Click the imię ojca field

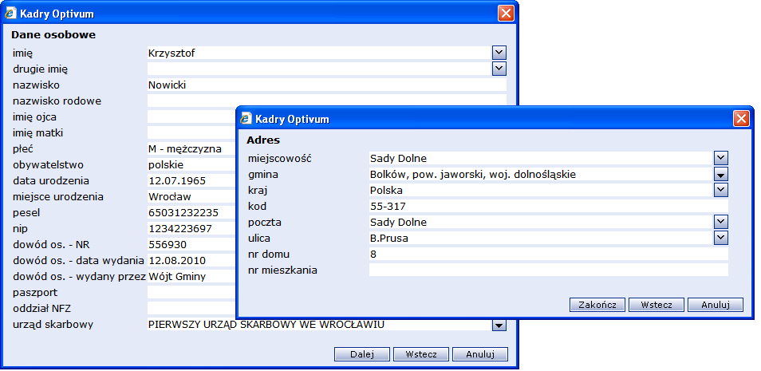[191, 116]
